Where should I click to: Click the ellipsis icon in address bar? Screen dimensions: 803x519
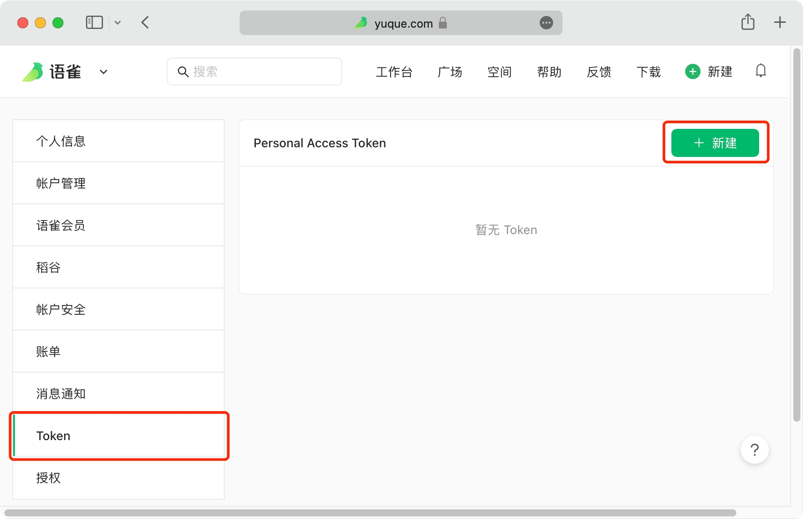coord(546,23)
